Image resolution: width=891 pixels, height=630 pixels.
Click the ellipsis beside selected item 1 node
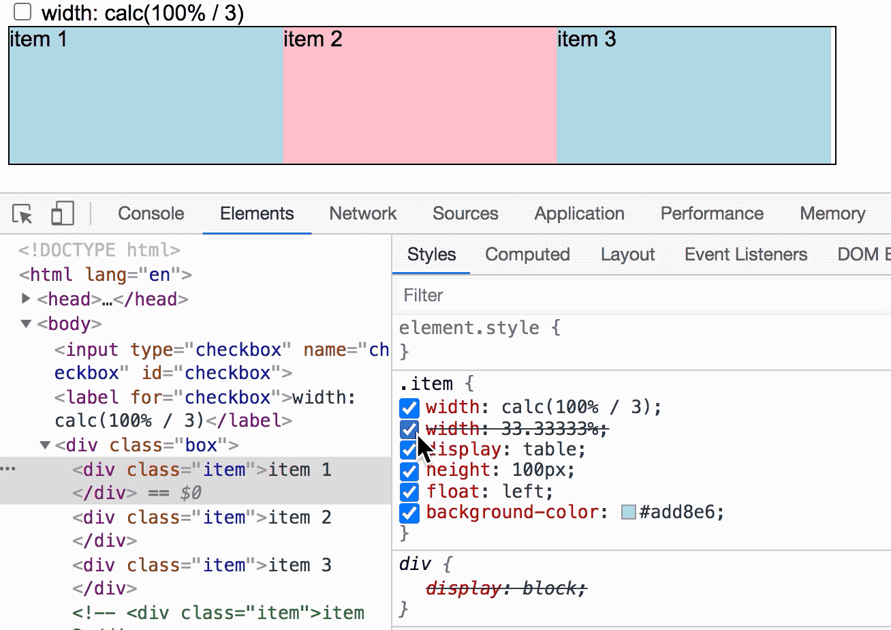click(7, 470)
